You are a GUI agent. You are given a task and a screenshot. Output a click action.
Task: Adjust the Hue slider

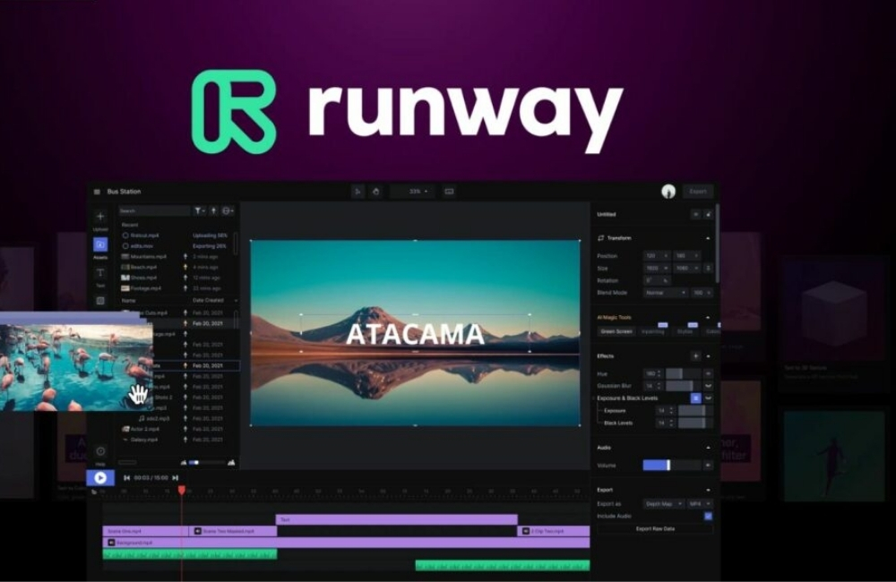683,374
